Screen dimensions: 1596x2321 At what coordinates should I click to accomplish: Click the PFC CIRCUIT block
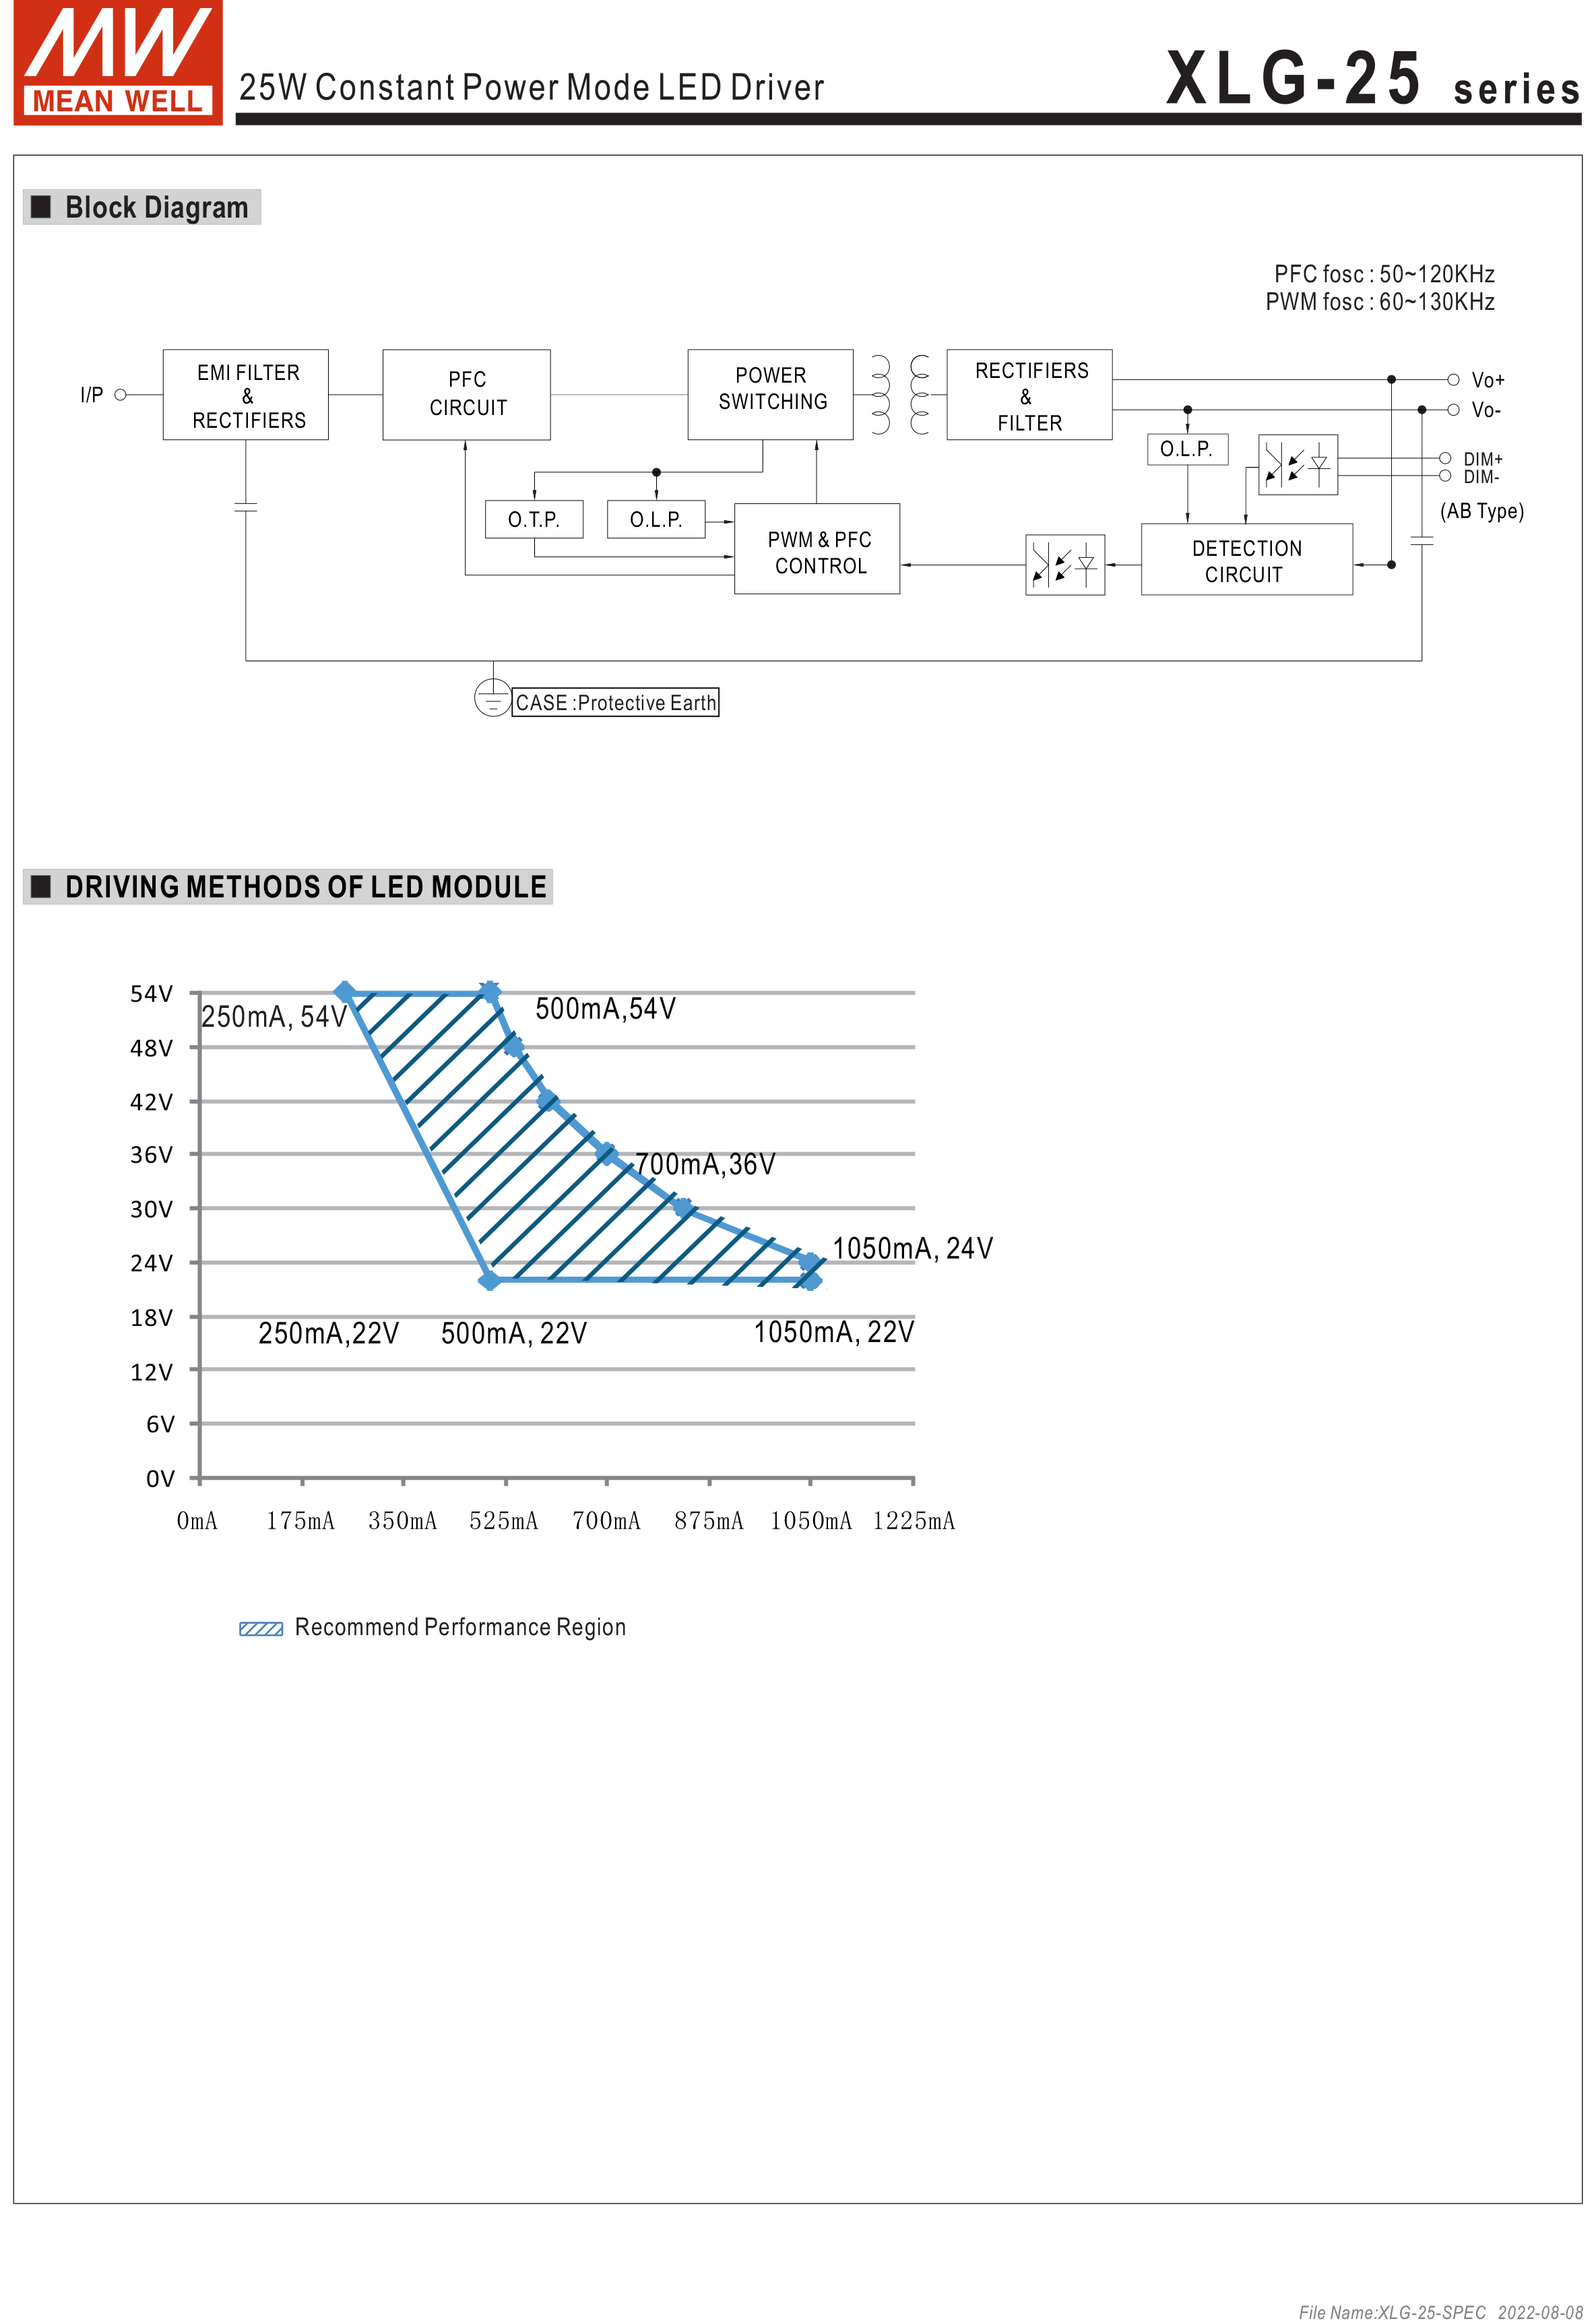coord(467,395)
